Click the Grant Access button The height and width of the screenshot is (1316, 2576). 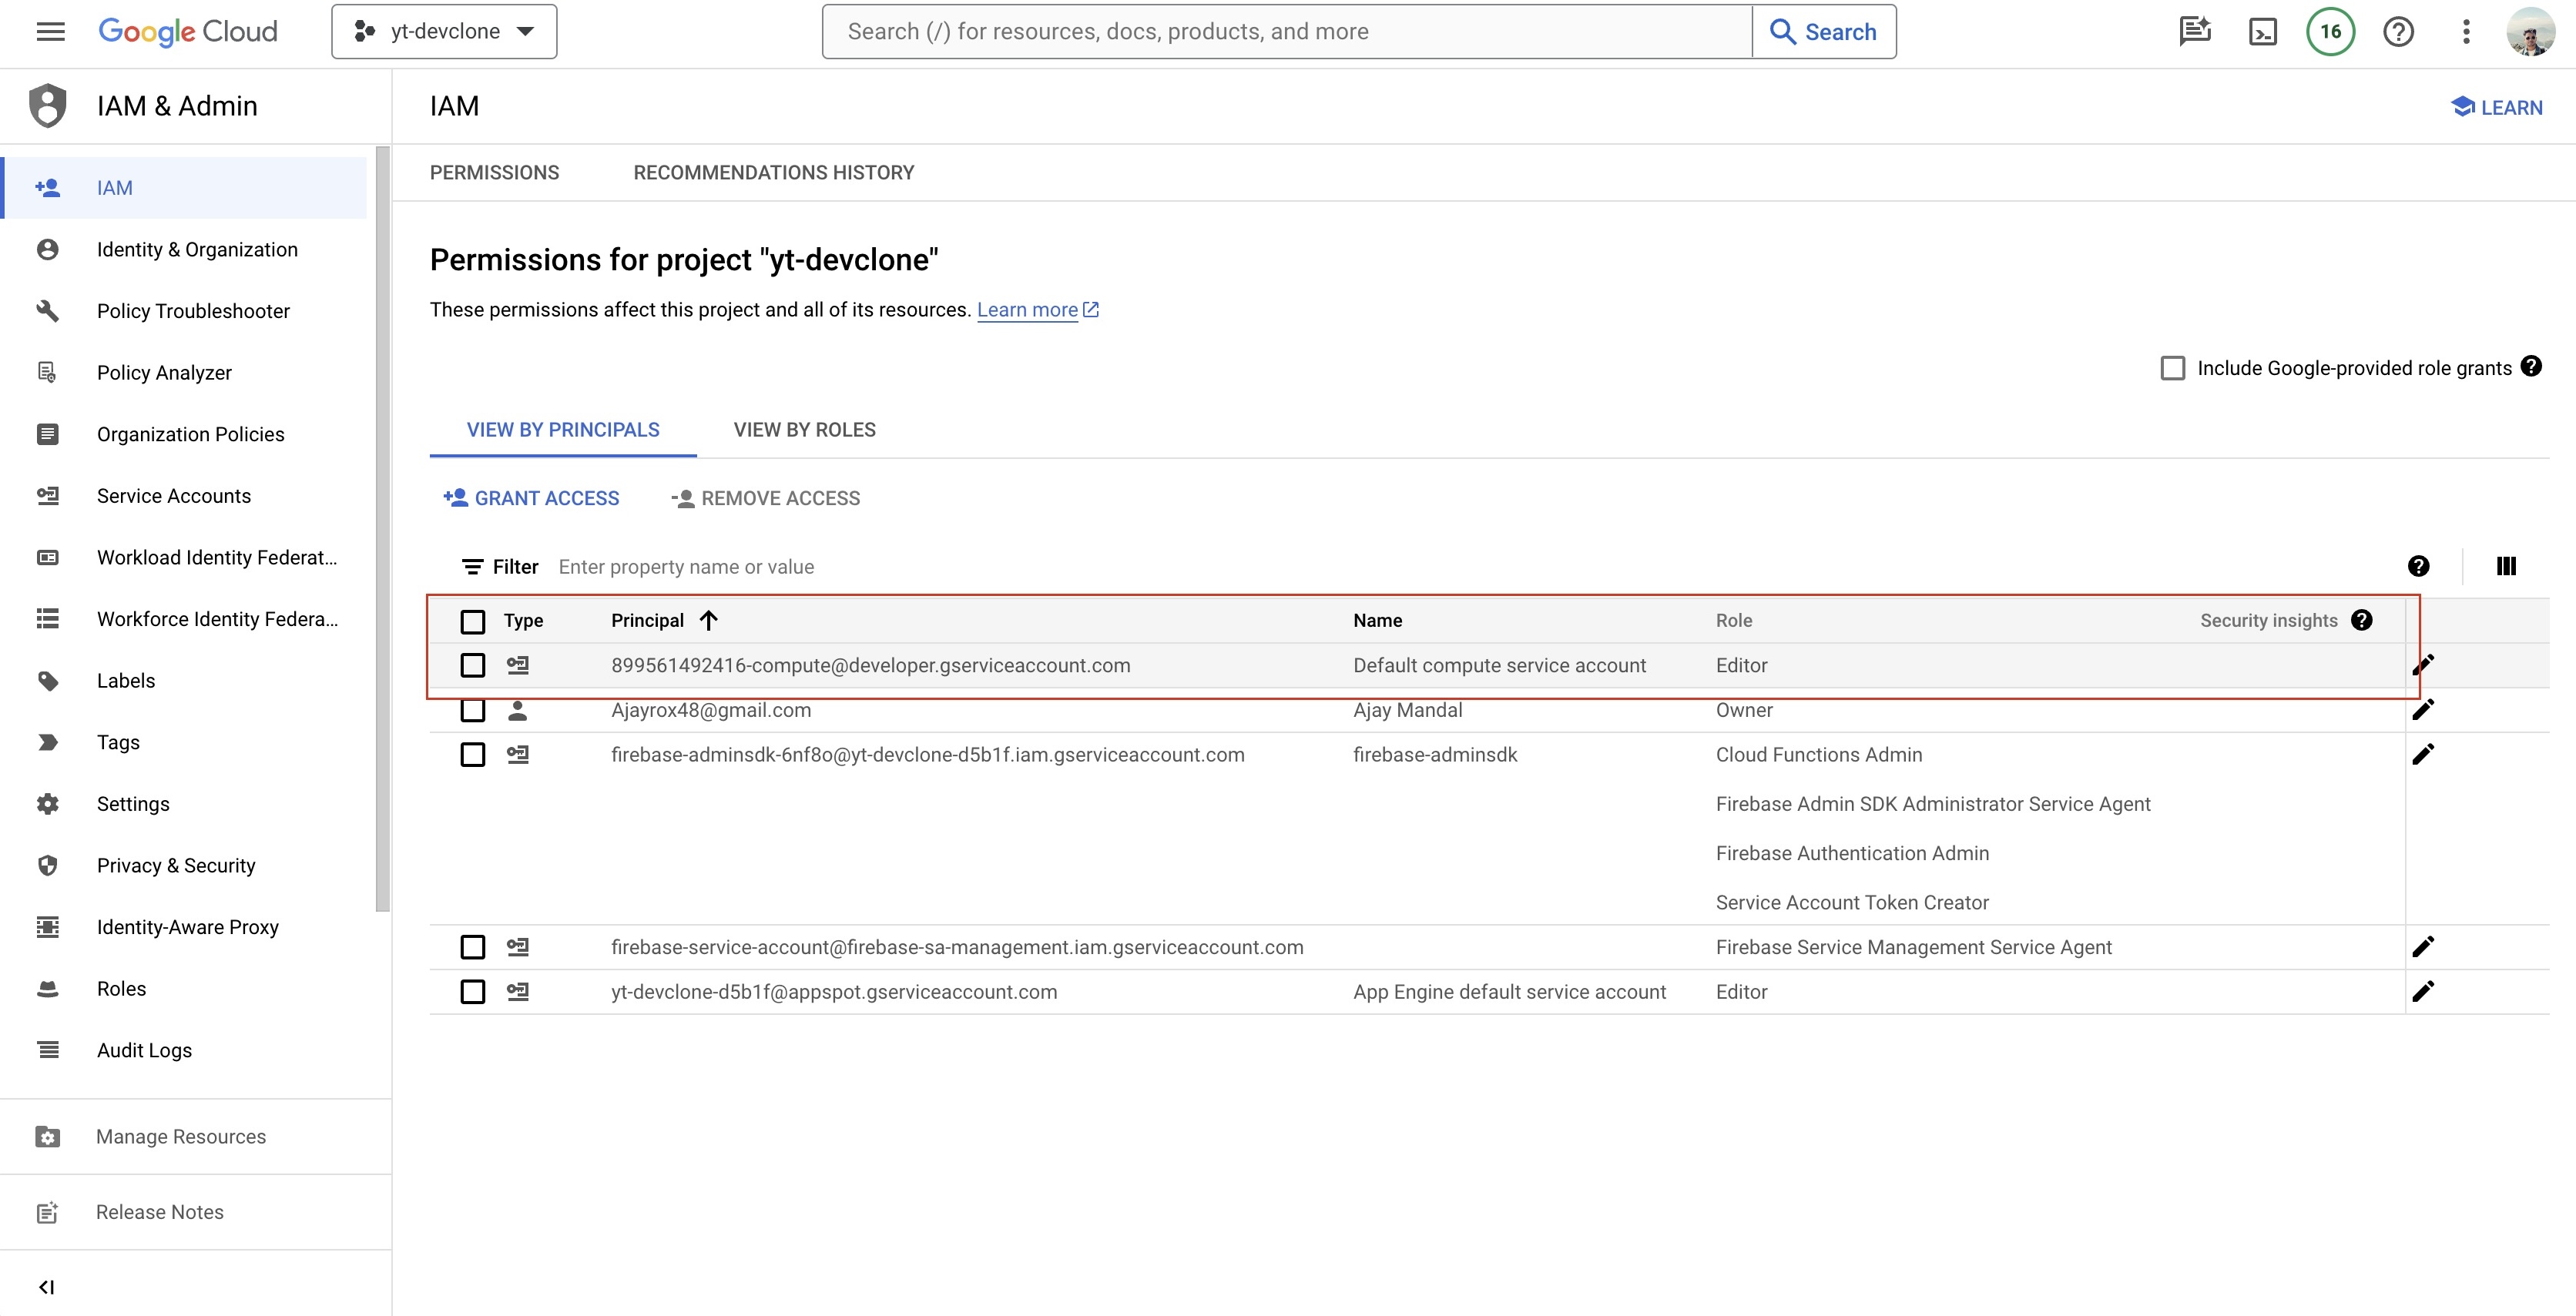(531, 499)
